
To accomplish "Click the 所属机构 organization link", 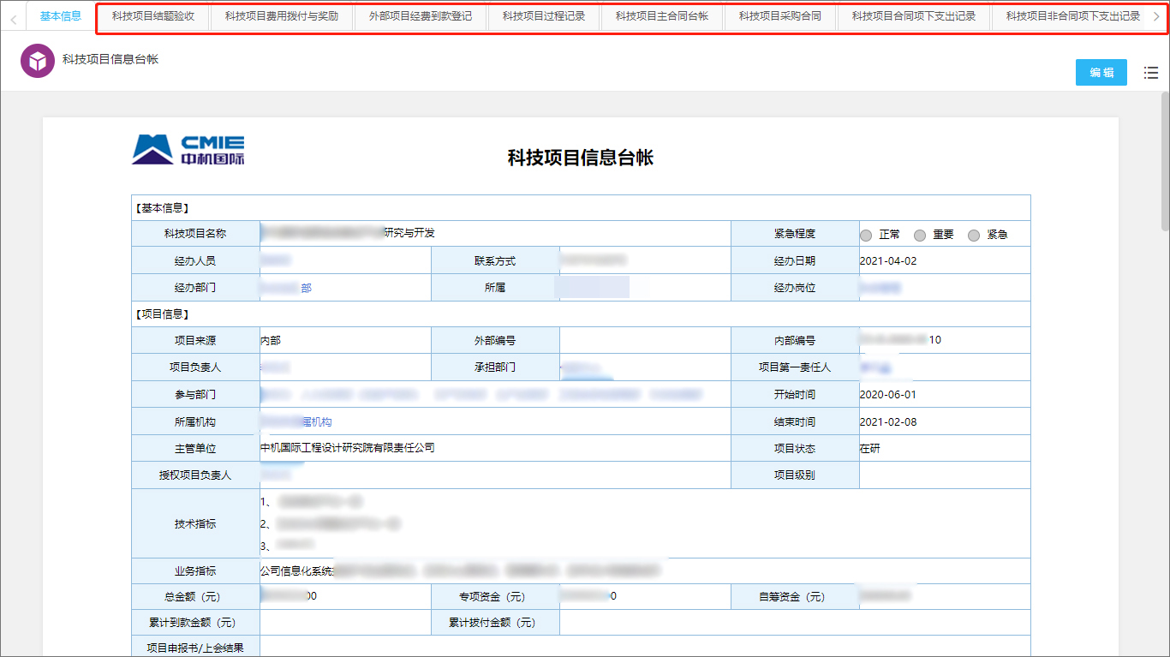I will (296, 421).
